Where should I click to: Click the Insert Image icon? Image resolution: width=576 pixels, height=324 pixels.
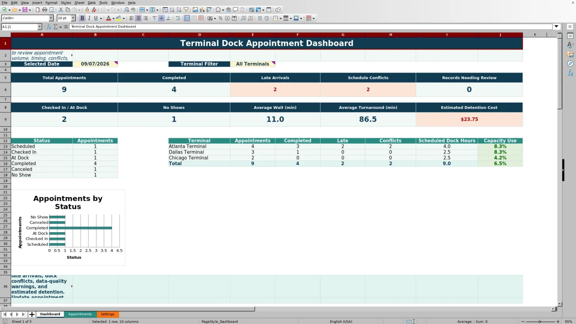[195, 10]
